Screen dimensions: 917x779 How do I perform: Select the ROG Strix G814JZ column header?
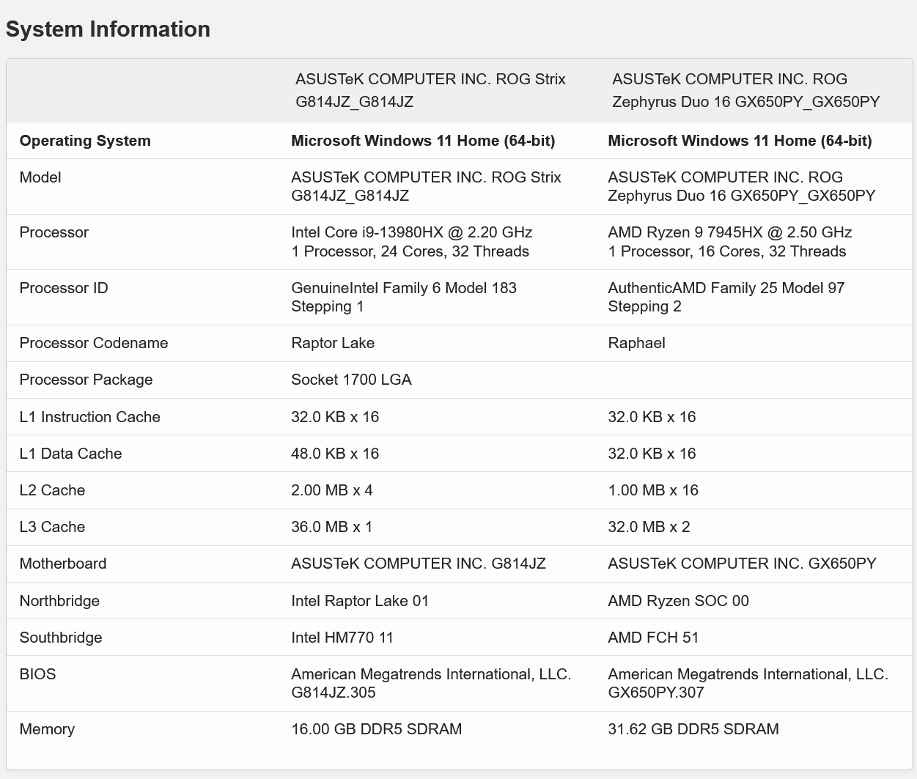[430, 90]
